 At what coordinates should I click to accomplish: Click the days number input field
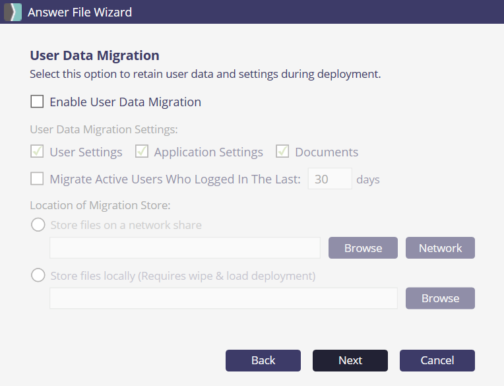(330, 179)
